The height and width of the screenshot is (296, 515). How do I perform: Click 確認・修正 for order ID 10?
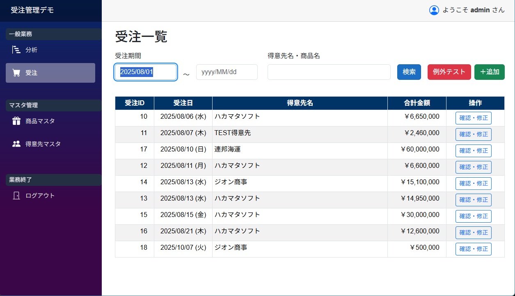[x=473, y=118]
